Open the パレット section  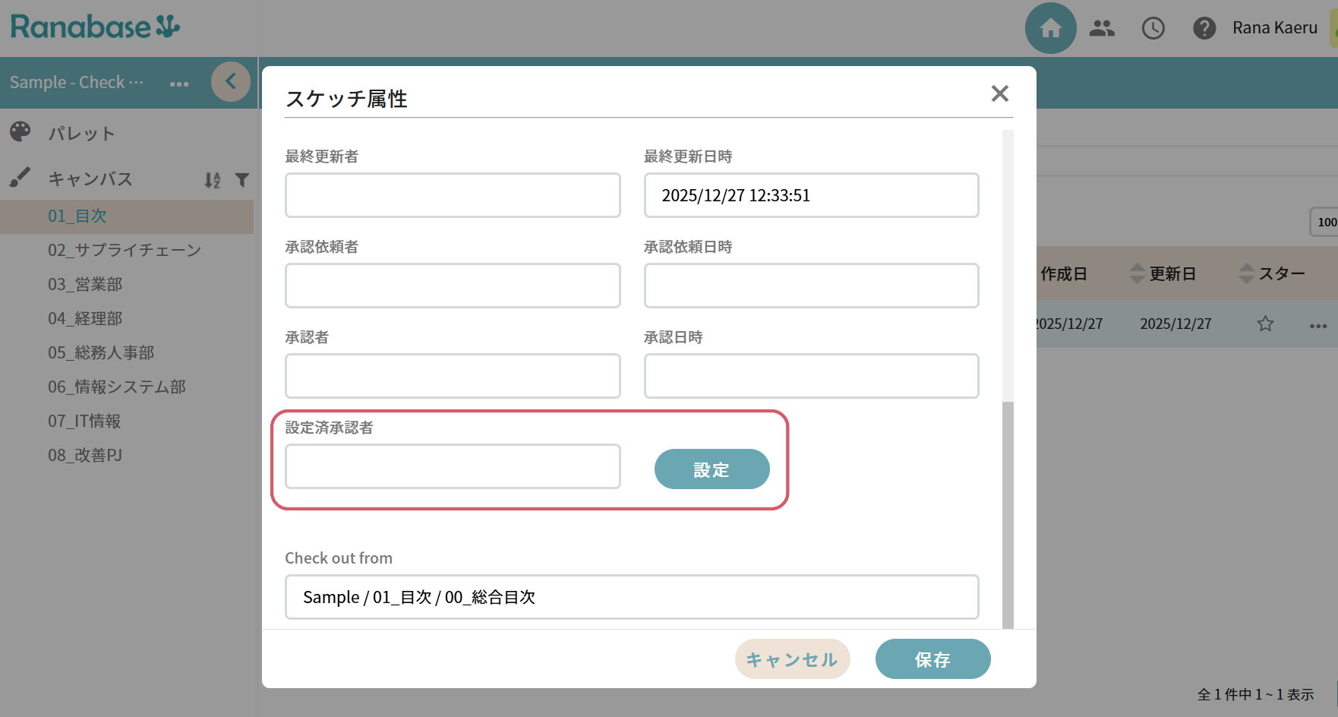[x=81, y=134]
